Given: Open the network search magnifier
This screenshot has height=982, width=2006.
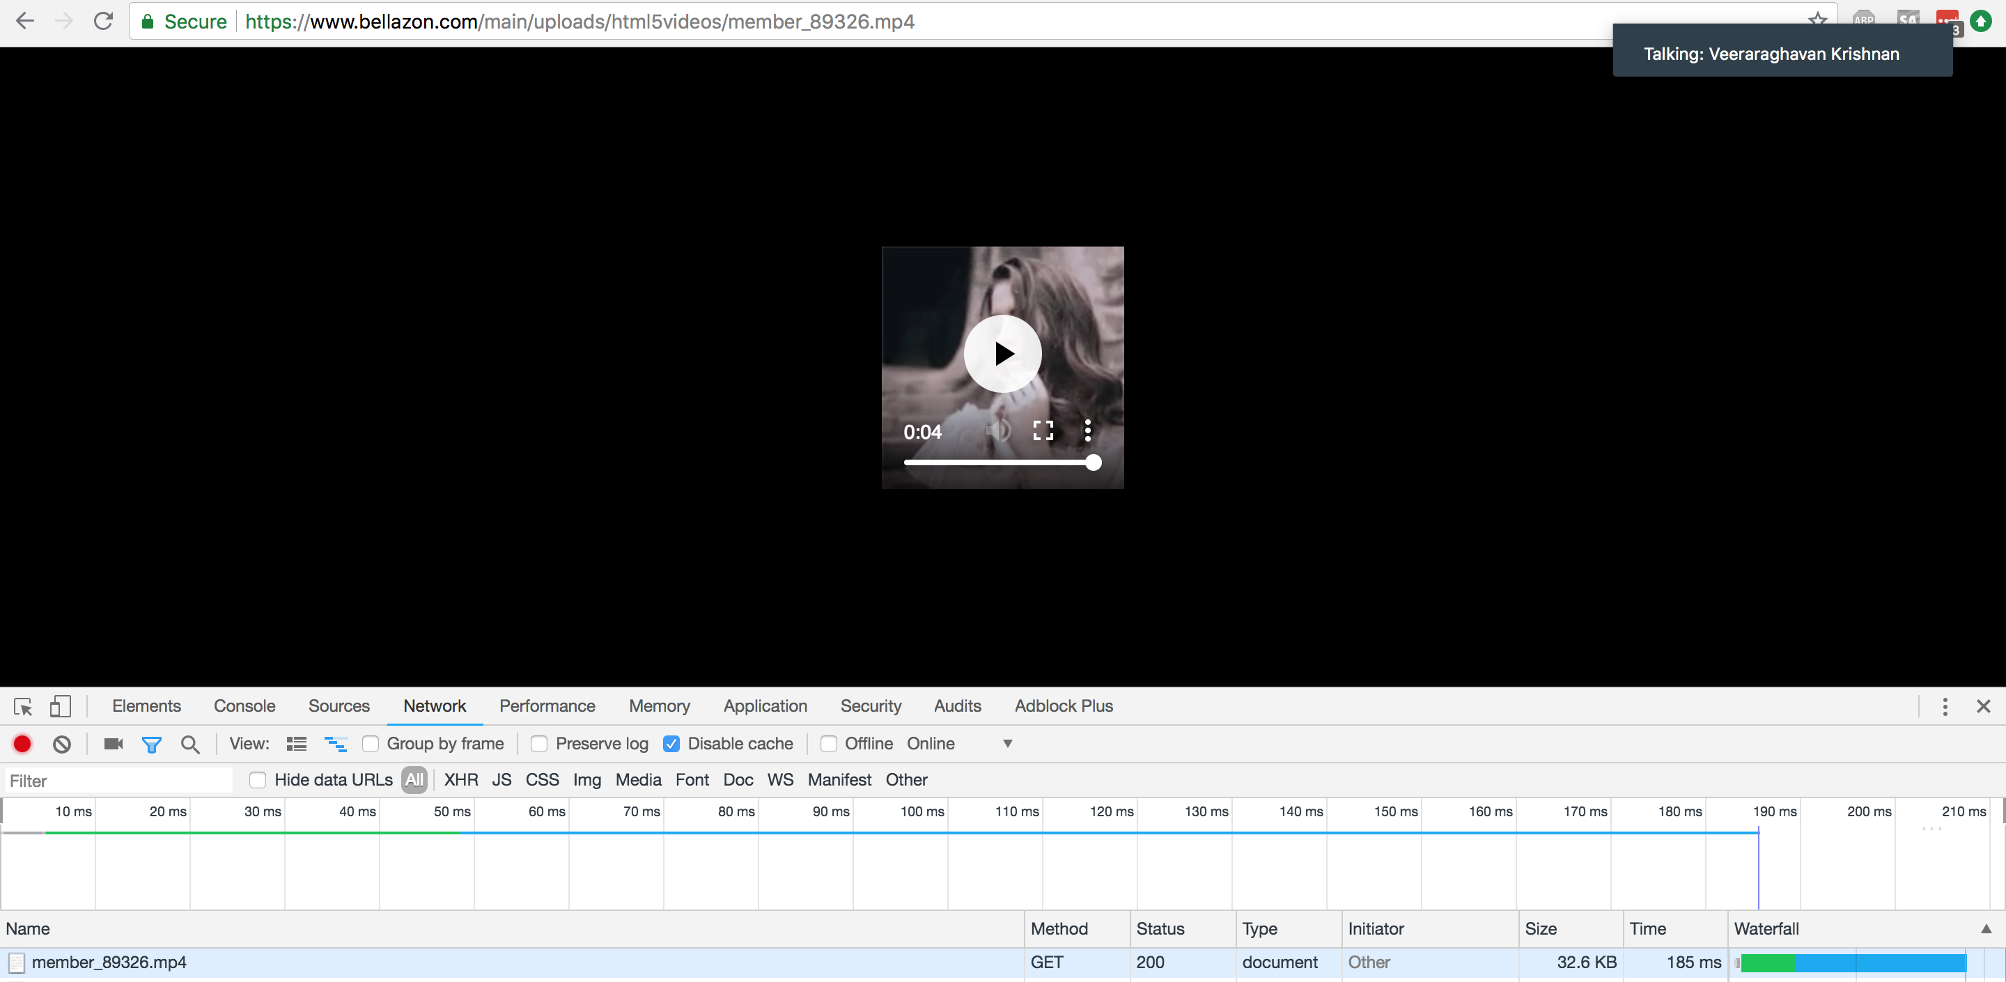Looking at the screenshot, I should (189, 745).
